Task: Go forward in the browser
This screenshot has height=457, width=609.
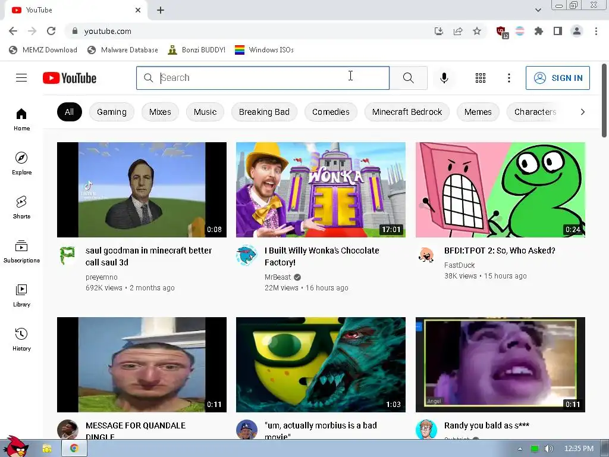Action: point(32,31)
